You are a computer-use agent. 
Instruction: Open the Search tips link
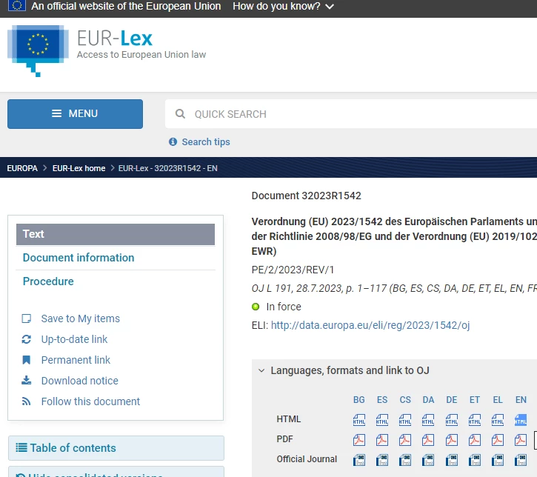[x=206, y=141]
